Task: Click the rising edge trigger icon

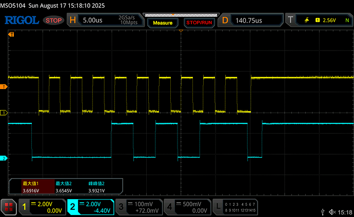Action: [x=307, y=20]
